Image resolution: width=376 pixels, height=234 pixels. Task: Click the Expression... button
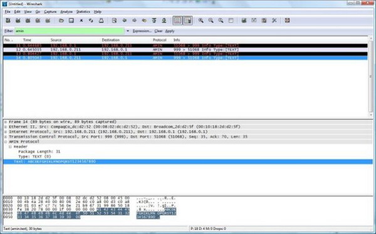pyautogui.click(x=142, y=31)
